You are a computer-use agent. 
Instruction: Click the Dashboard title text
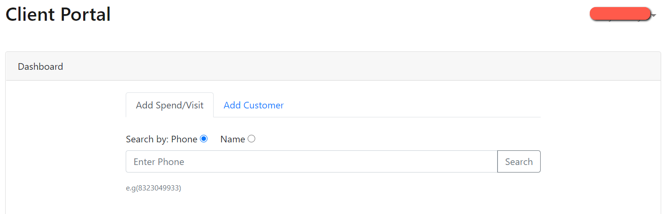pyautogui.click(x=40, y=66)
